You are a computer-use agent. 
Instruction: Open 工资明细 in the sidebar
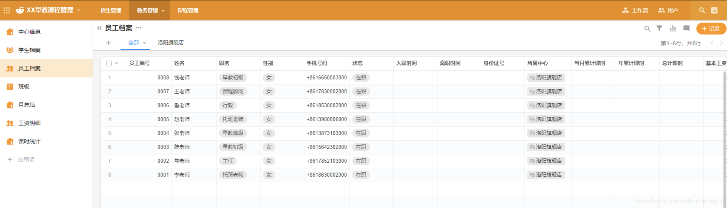point(46,123)
